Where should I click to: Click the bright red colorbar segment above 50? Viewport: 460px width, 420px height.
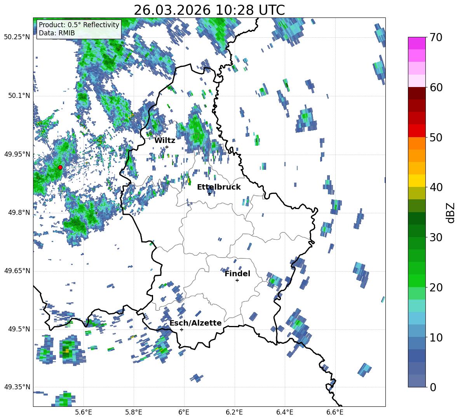416,131
